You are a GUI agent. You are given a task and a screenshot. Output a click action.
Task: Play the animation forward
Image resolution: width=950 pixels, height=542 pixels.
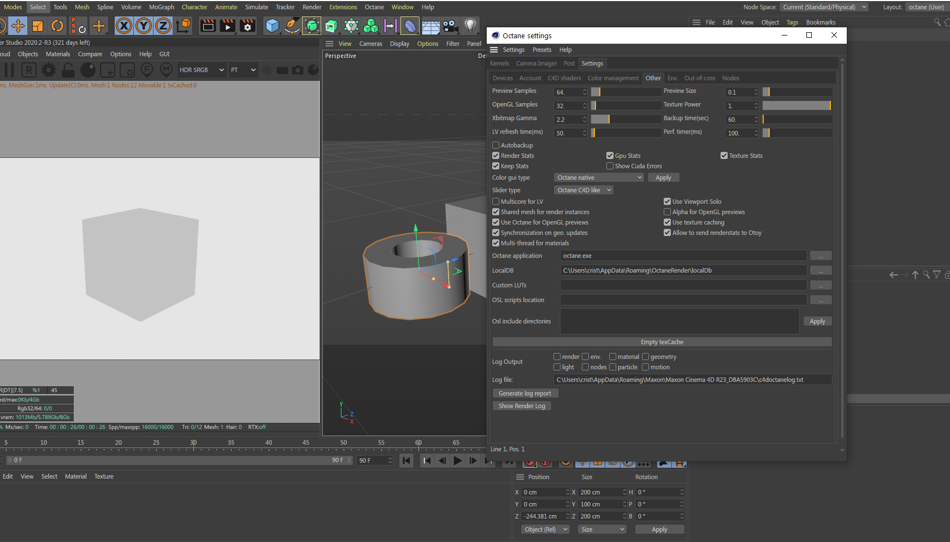point(458,461)
